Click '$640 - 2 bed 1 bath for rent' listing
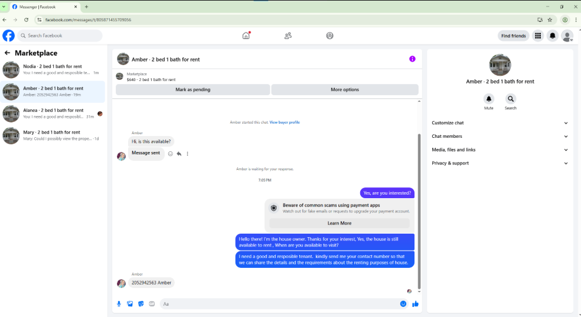This screenshot has width=581, height=317. click(x=151, y=79)
